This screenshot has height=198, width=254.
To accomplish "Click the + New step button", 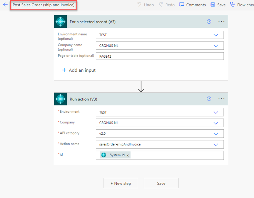I will (x=121, y=183).
